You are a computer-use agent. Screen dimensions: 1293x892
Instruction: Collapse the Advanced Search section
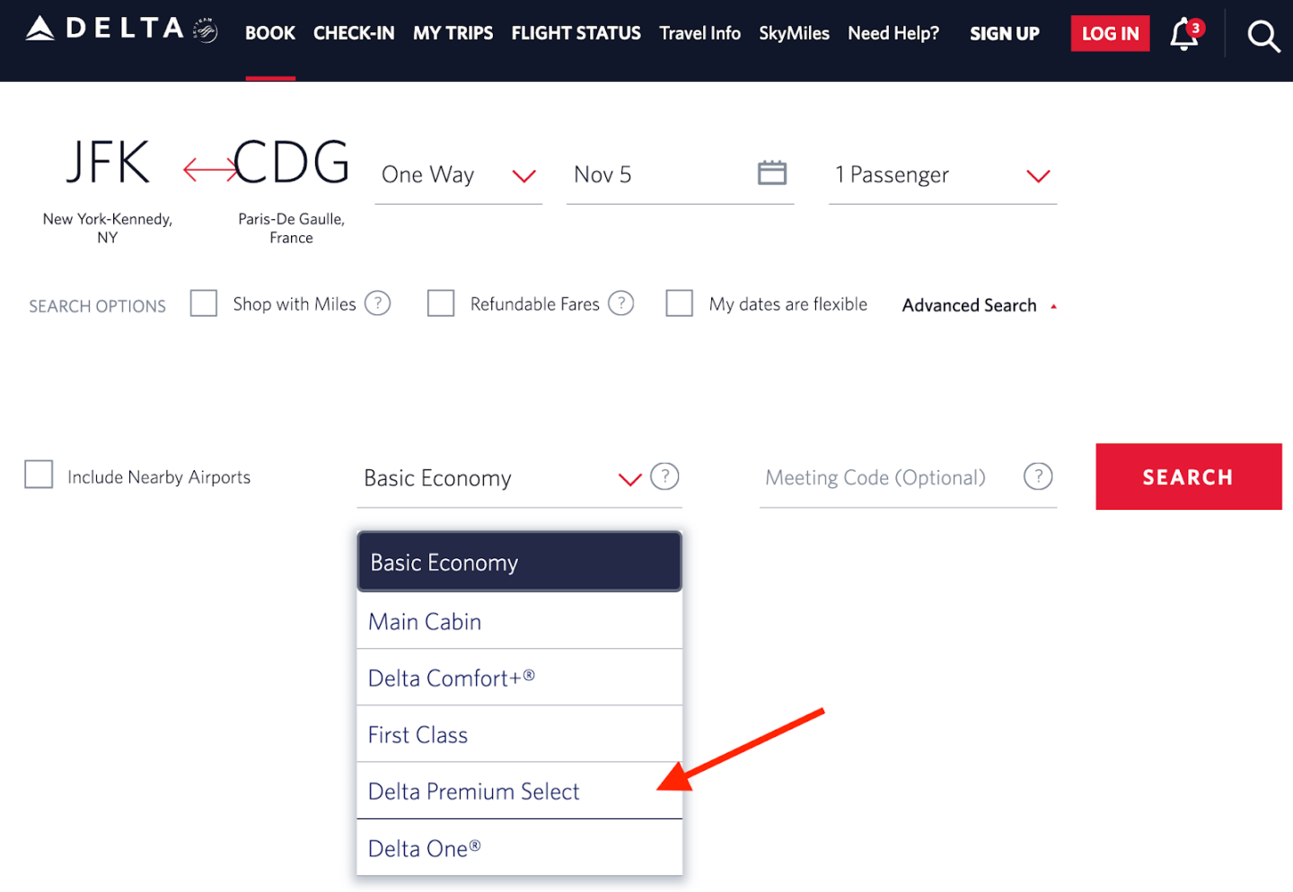979,306
